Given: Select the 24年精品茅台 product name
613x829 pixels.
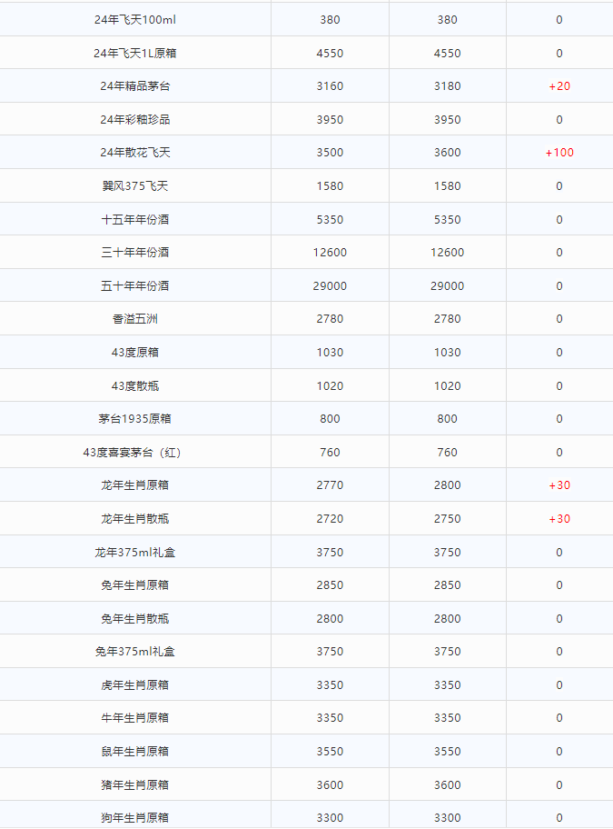Looking at the screenshot, I should tap(135, 86).
